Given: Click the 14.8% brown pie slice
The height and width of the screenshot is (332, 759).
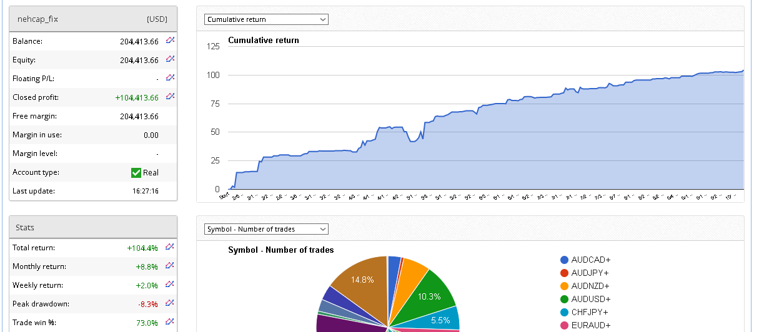Looking at the screenshot, I should tap(360, 283).
